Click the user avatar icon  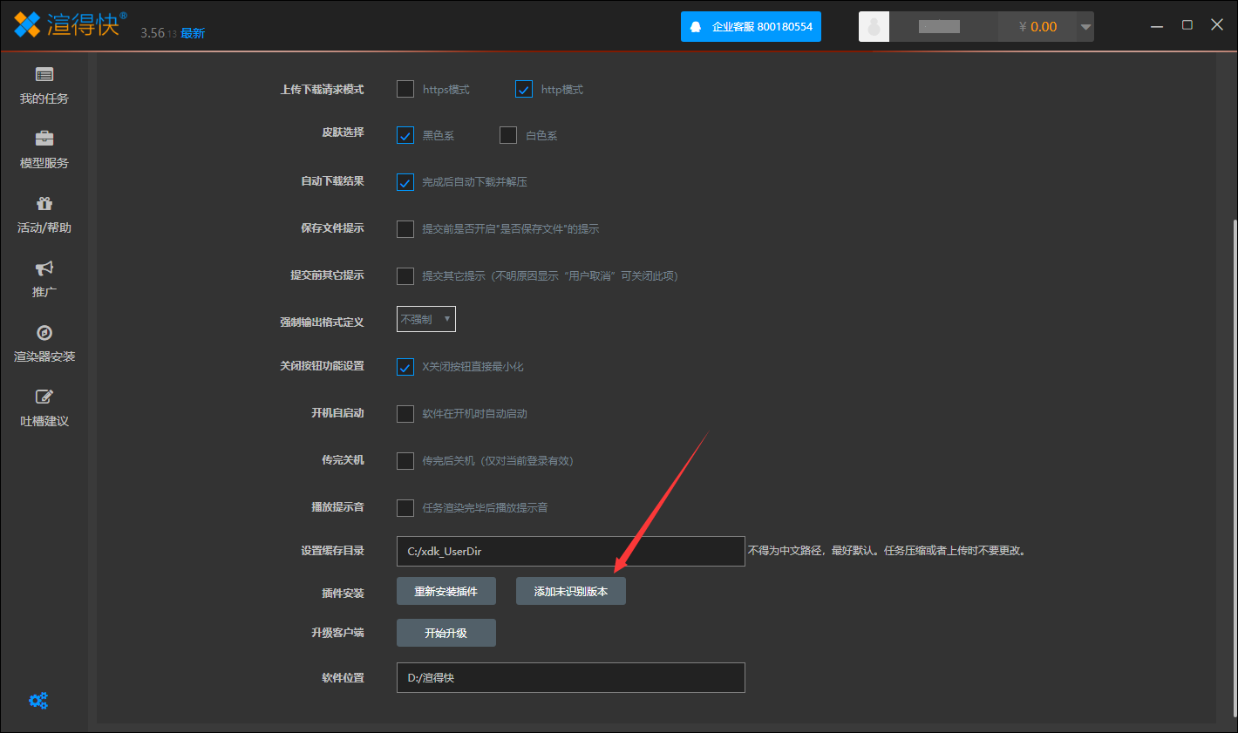coord(874,26)
